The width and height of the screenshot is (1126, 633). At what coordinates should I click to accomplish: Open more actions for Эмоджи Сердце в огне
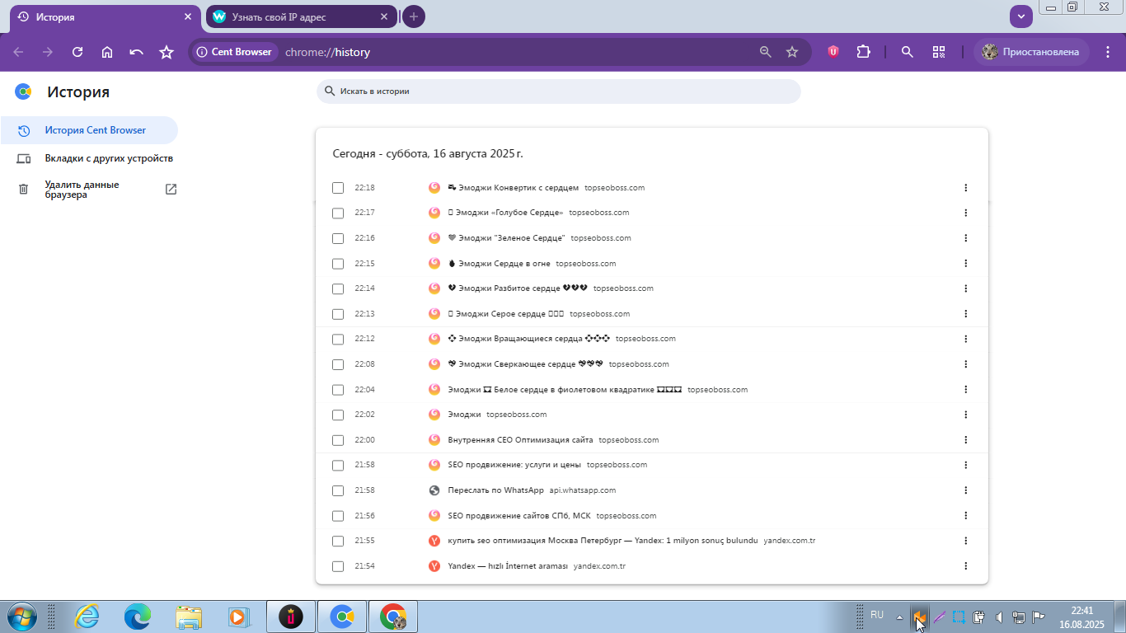965,264
